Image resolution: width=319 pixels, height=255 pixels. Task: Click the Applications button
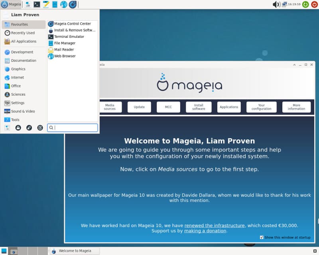tap(229, 107)
